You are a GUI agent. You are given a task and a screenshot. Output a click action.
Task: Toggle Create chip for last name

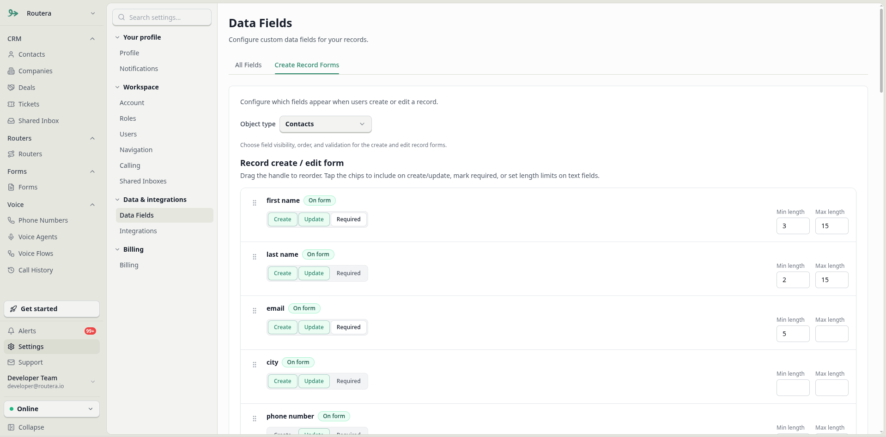pos(282,273)
